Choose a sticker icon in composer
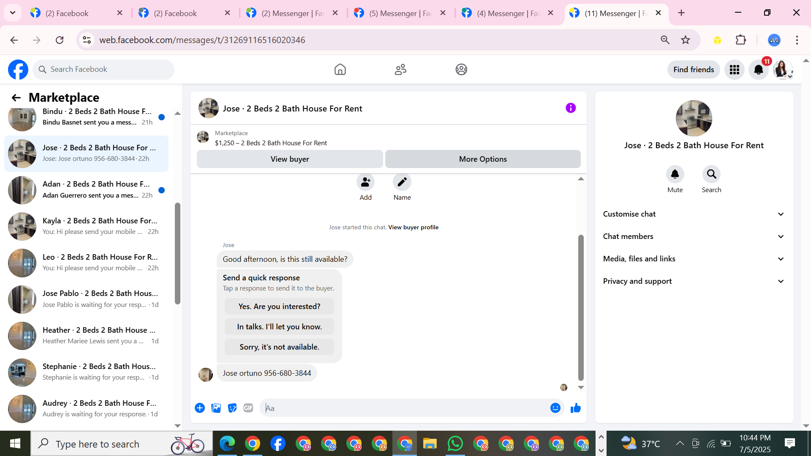The height and width of the screenshot is (456, 811). coord(232,408)
